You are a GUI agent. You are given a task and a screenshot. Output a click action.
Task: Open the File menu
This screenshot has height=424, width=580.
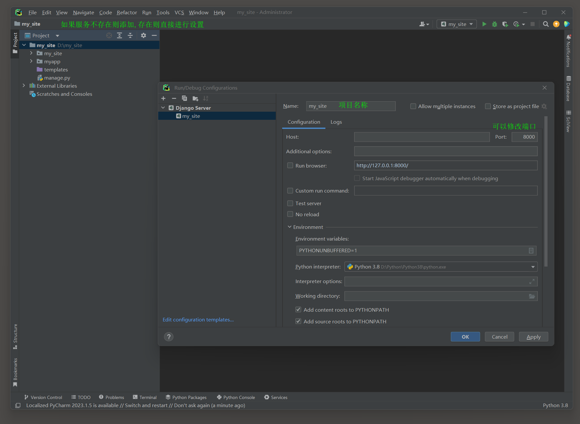pyautogui.click(x=32, y=12)
